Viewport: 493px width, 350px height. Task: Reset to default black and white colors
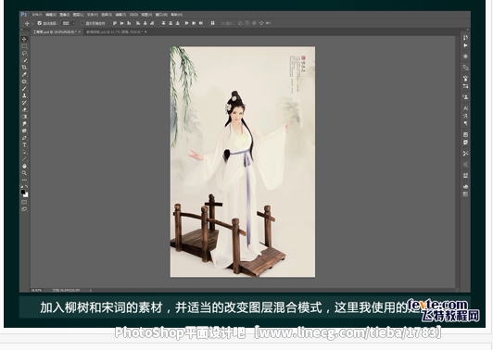[x=22, y=186]
